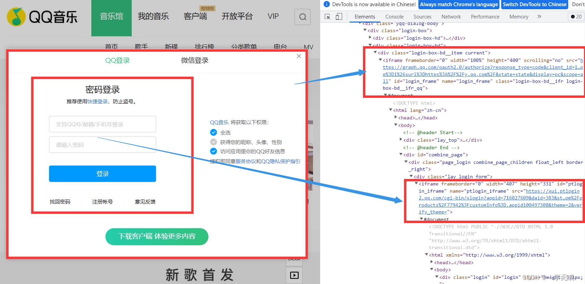This screenshot has height=284, width=585.
Task: Go to the 客户端 navigation tab
Action: [195, 16]
